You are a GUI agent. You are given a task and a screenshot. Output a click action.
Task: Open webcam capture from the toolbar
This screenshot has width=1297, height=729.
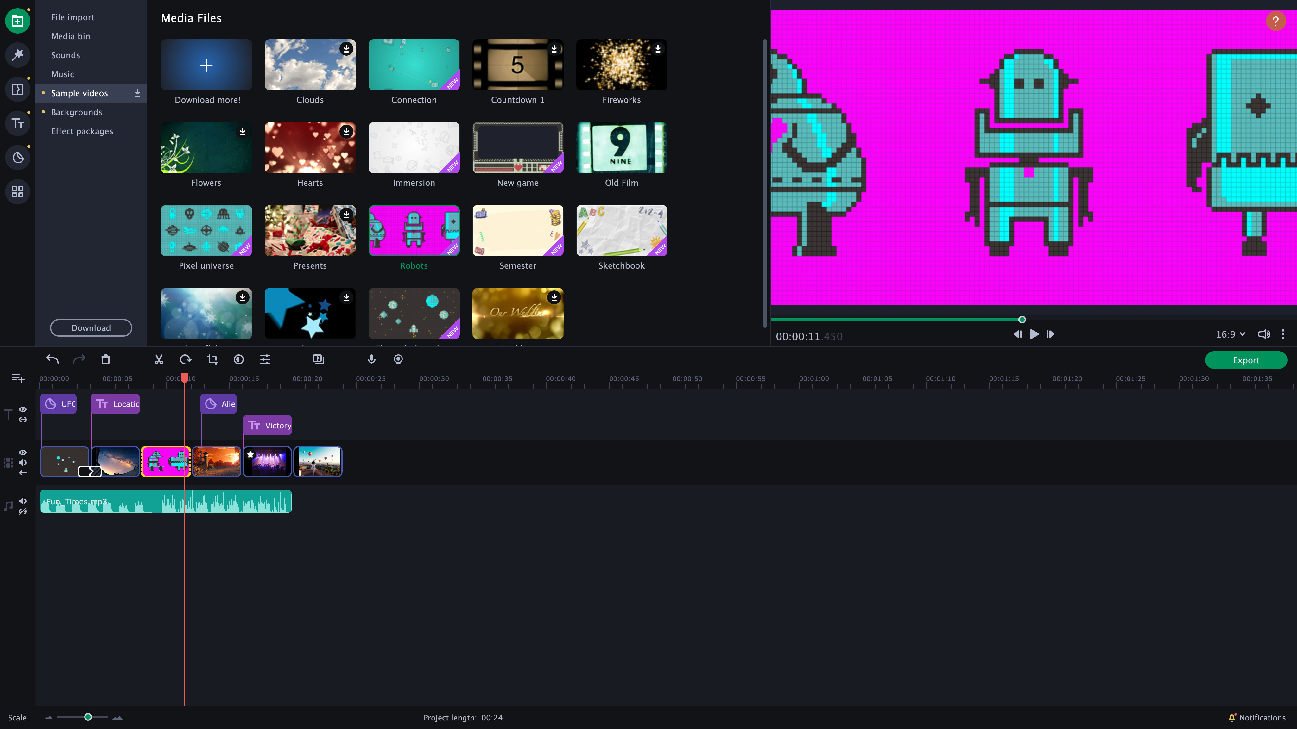click(398, 360)
